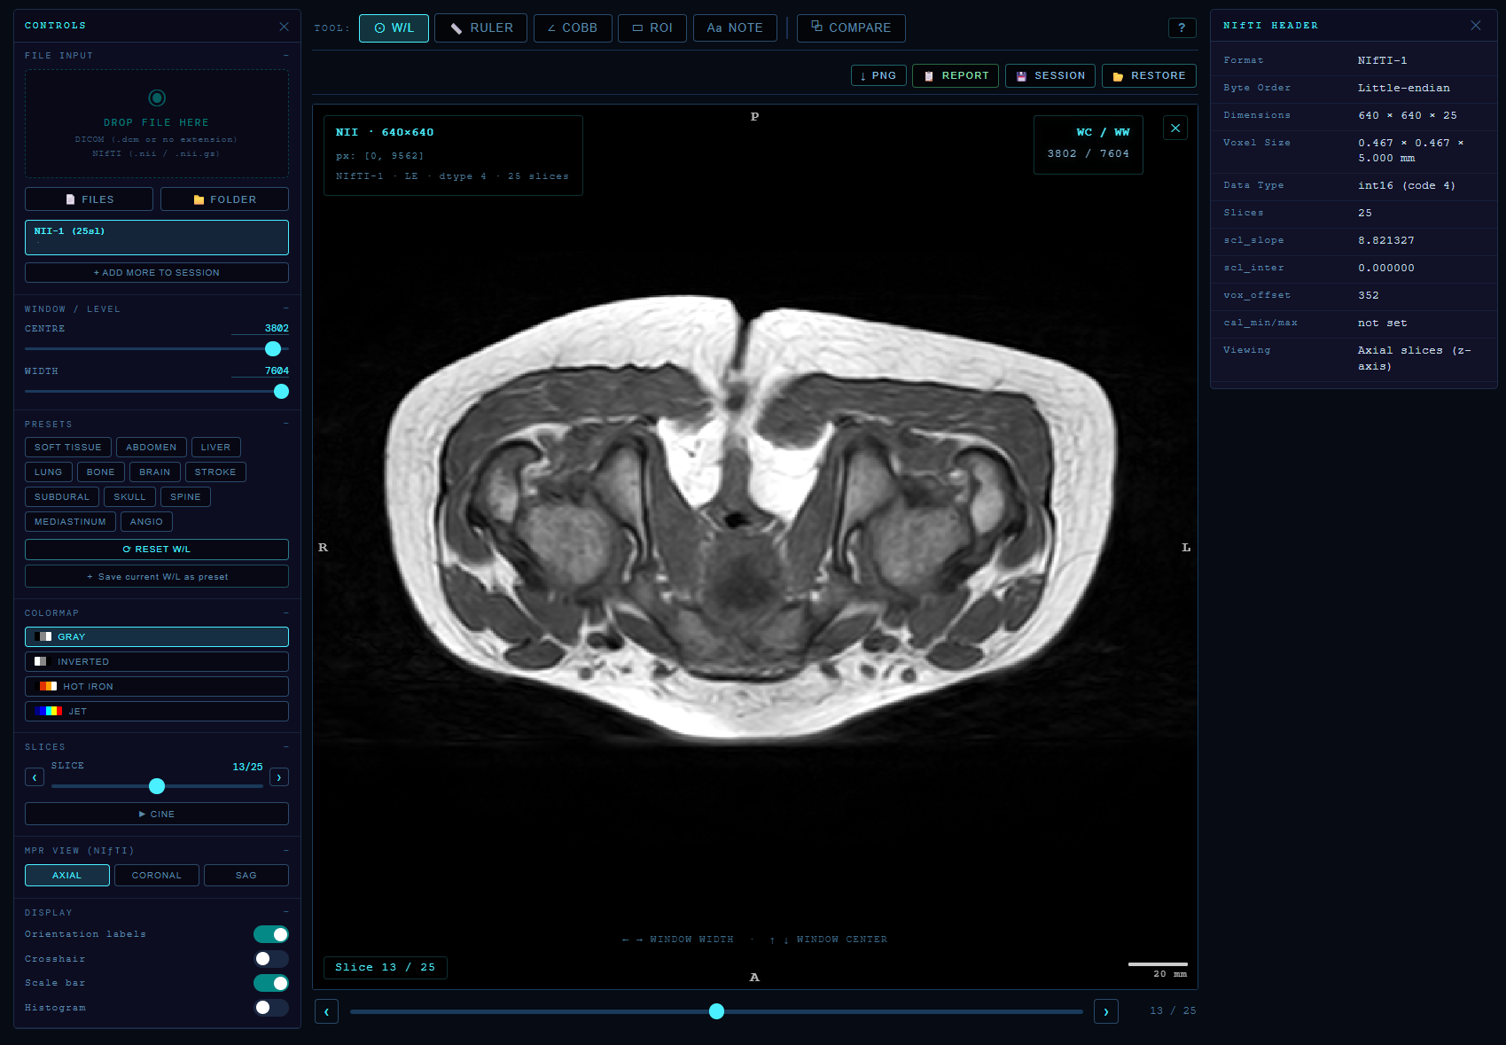Click the Width value field 7604
Image resolution: width=1506 pixels, height=1045 pixels.
tap(261, 370)
